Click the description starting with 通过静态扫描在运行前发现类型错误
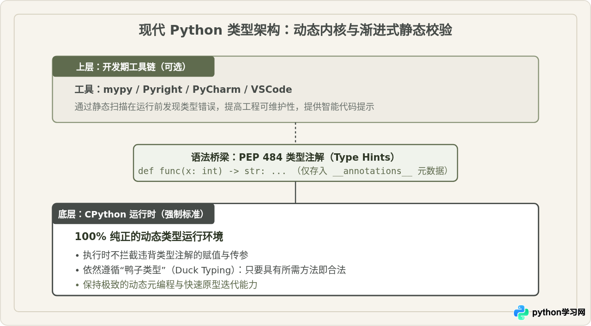This screenshot has width=591, height=326. (224, 107)
